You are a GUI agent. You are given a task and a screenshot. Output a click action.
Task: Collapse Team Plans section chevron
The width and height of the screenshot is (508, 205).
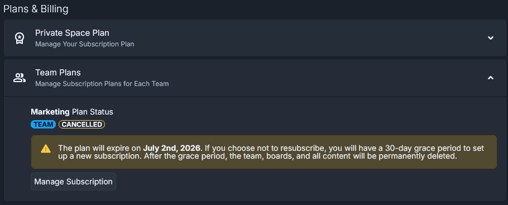491,78
